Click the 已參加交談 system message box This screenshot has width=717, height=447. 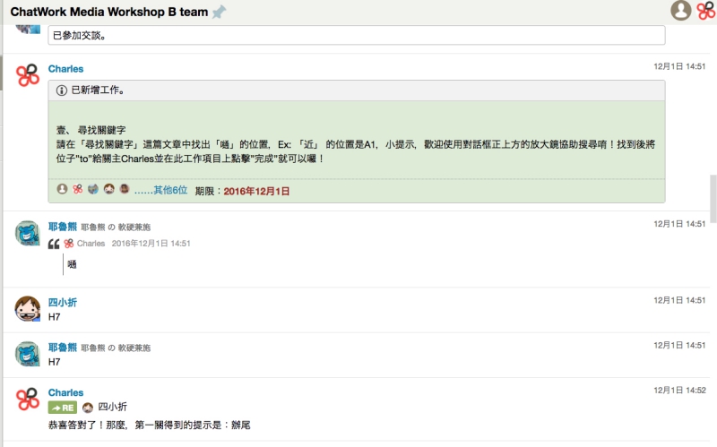click(356, 36)
